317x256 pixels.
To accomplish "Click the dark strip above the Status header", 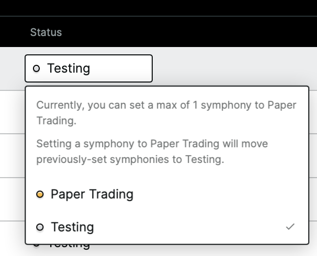I will tap(157, 8).
